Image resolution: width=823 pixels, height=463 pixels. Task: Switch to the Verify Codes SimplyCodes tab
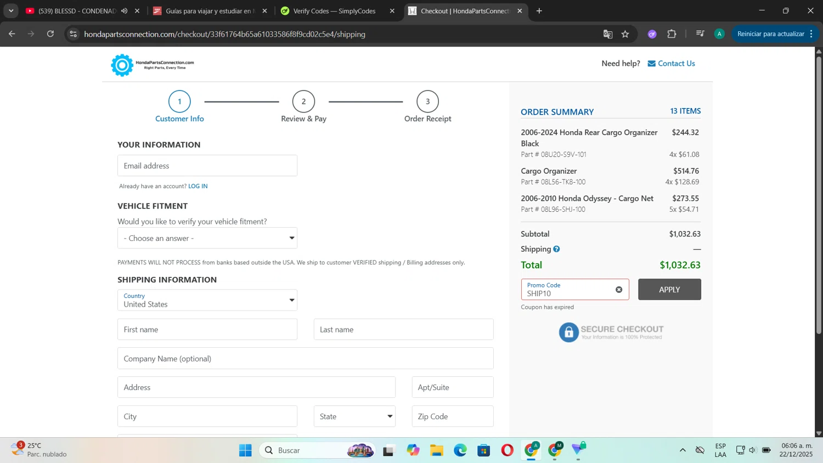334,11
